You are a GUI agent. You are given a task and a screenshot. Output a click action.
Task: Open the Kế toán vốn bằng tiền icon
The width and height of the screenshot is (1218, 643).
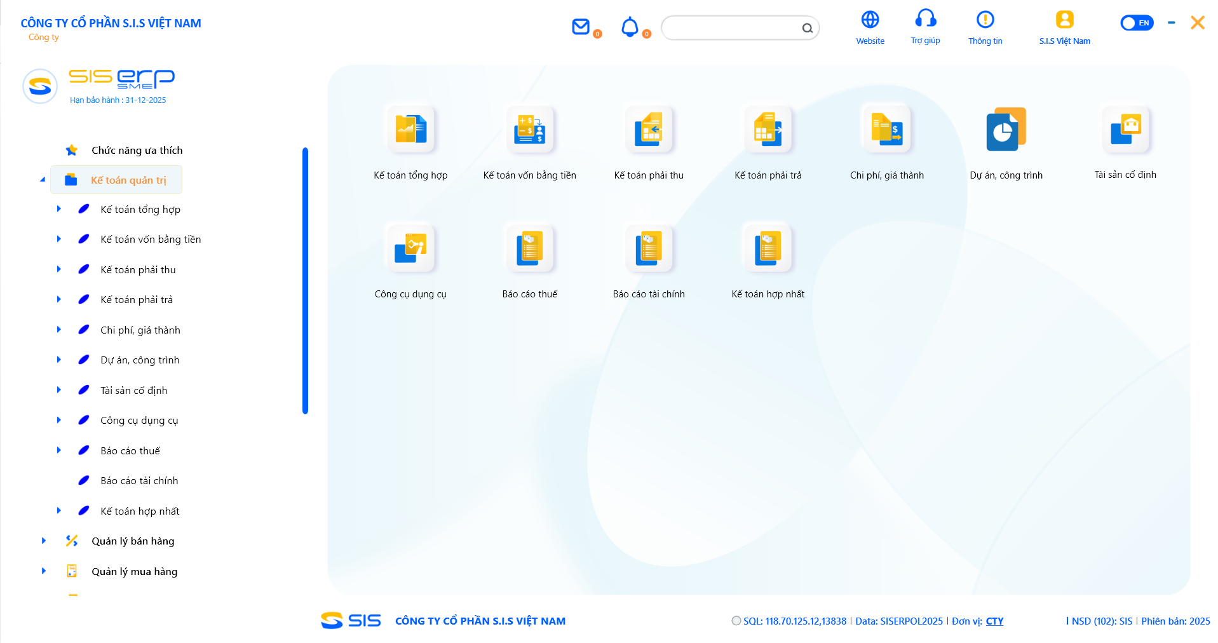[x=529, y=130]
